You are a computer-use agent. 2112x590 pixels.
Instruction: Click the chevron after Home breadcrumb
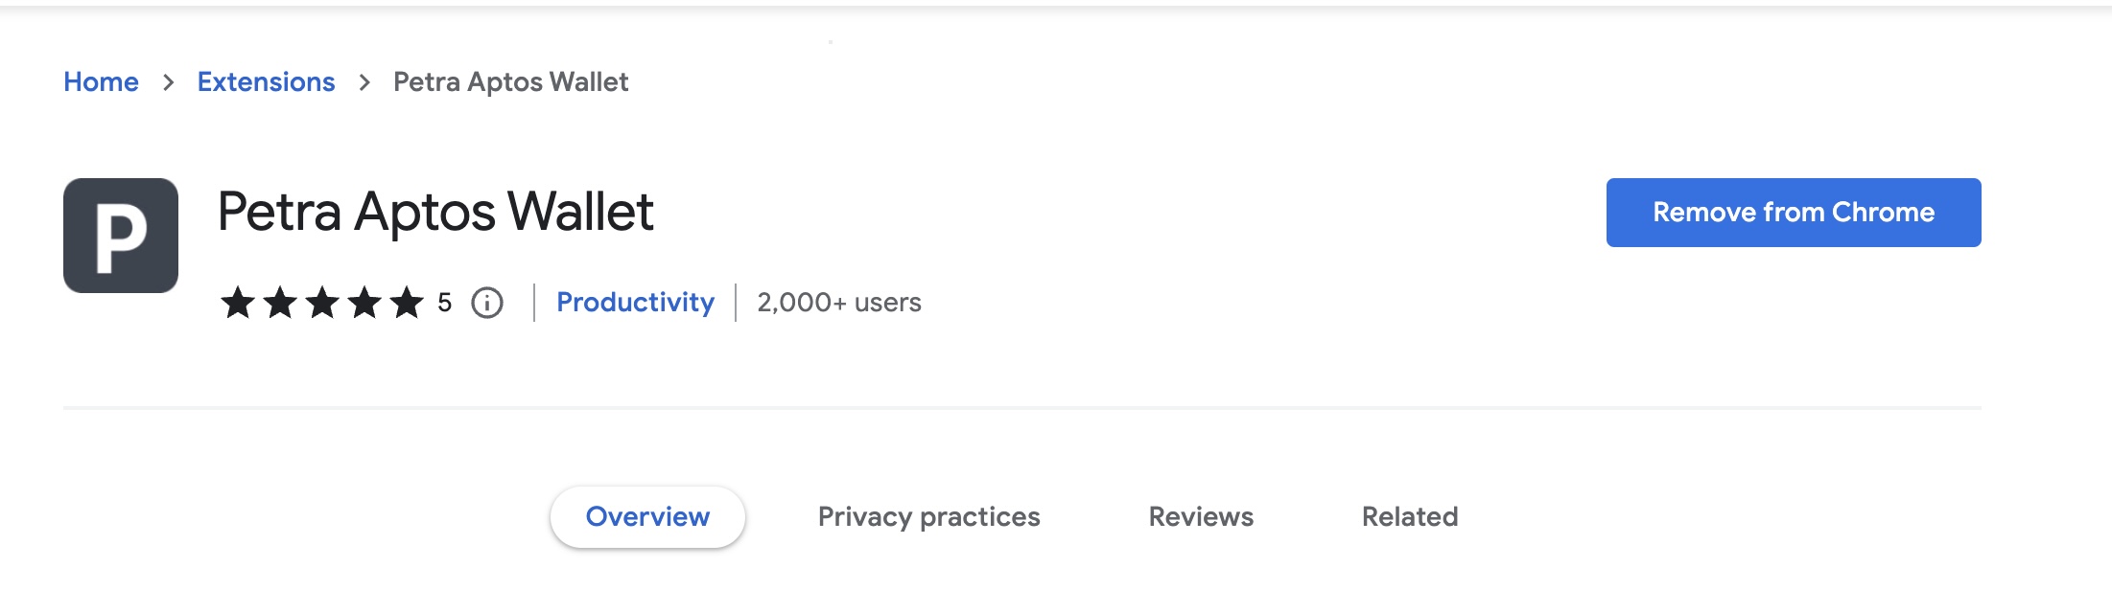tap(169, 82)
